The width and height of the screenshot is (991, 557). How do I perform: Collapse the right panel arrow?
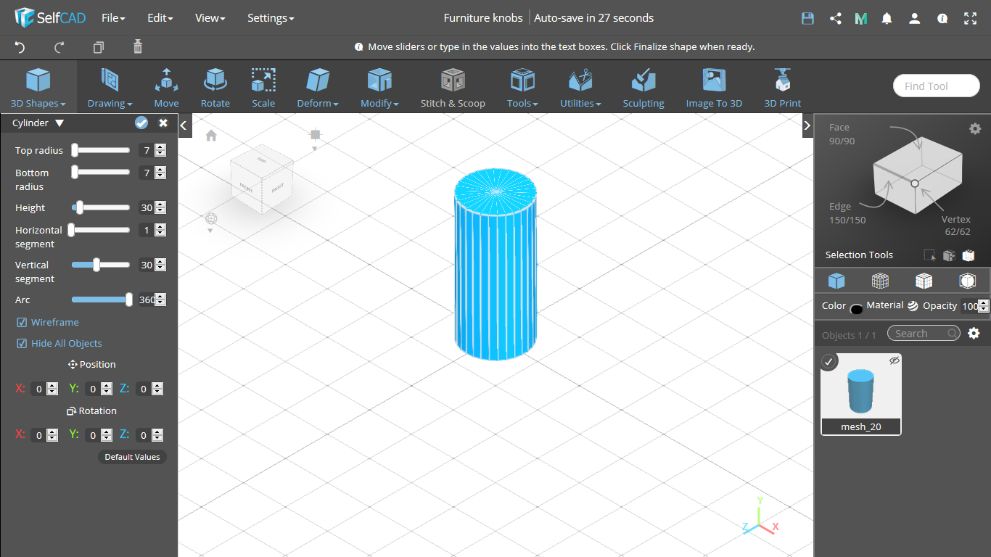[x=807, y=125]
